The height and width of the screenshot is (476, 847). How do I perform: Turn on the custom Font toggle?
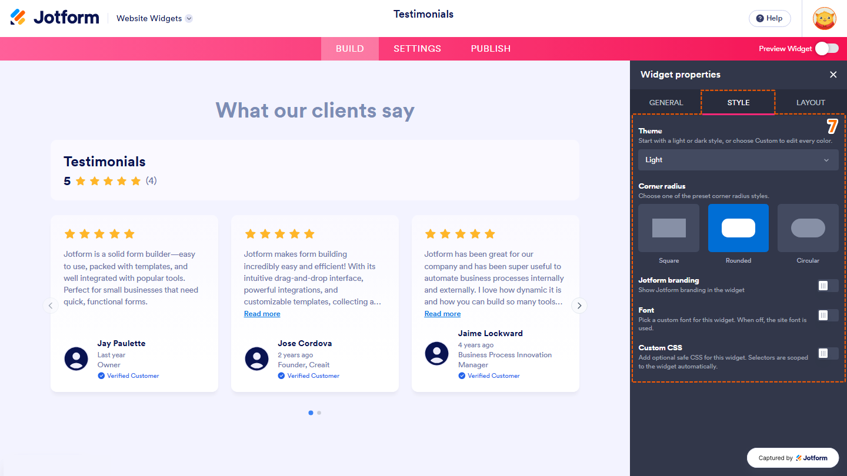tap(828, 315)
